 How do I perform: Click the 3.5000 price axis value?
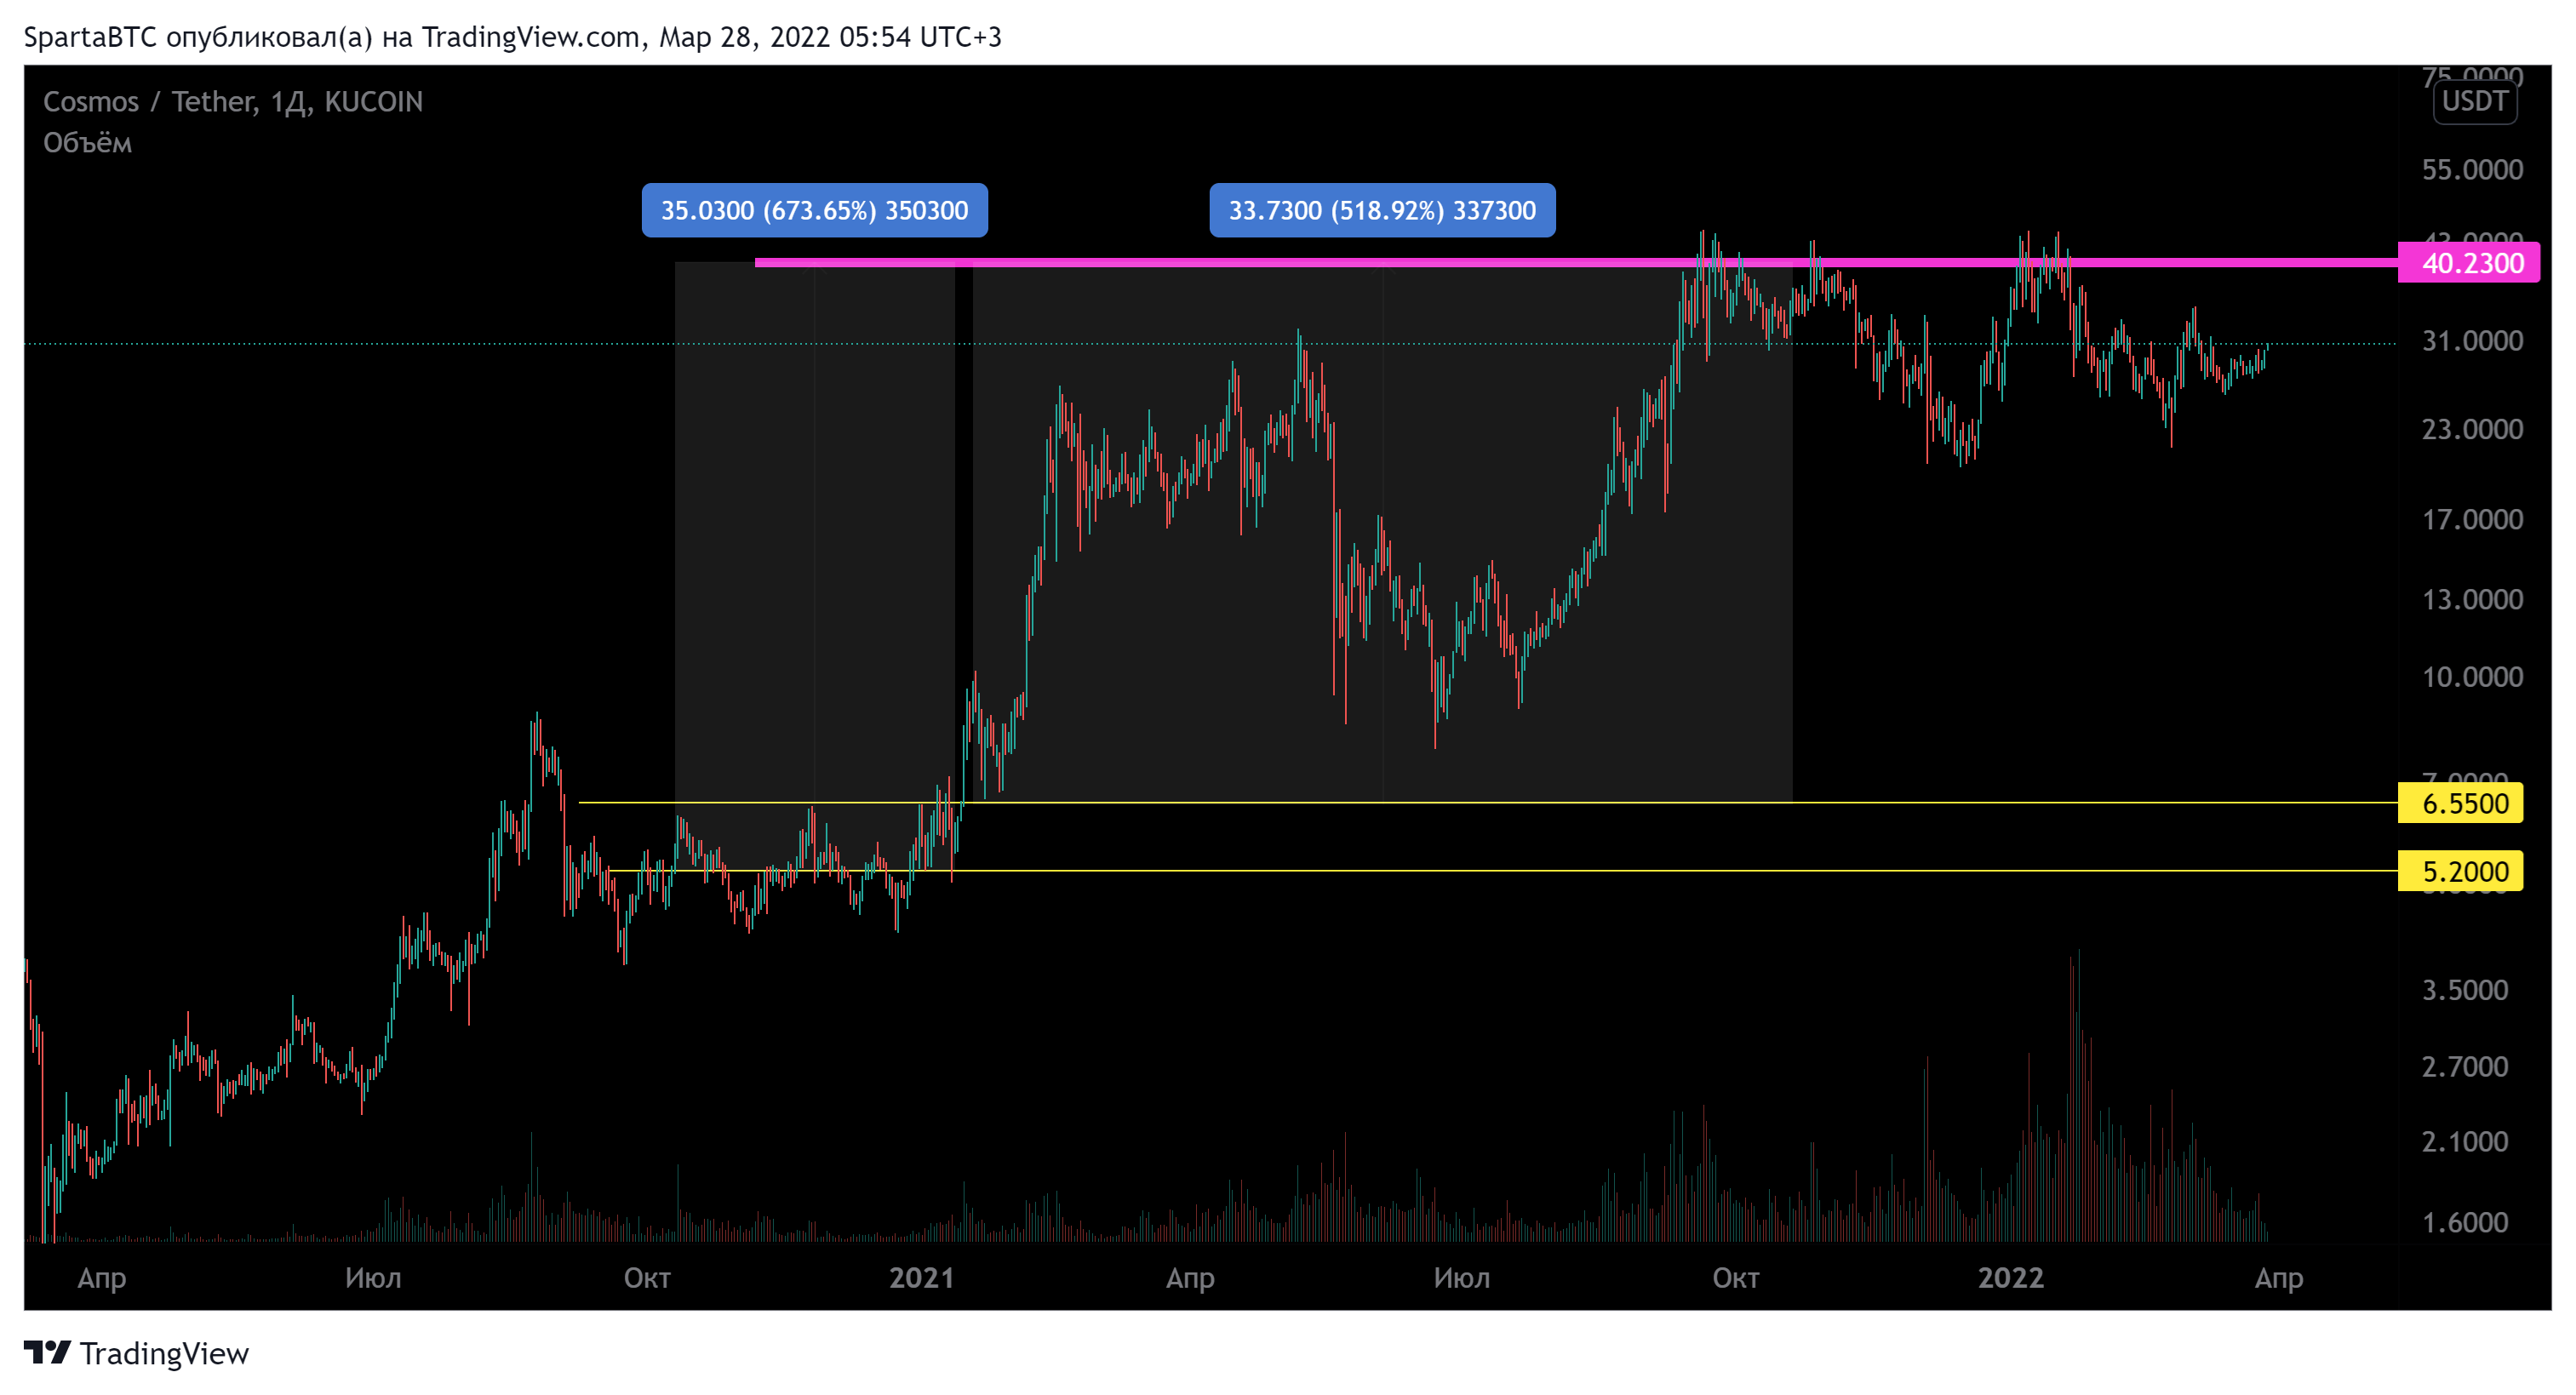click(2465, 990)
